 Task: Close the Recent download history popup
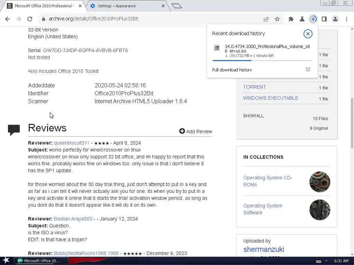308,34
